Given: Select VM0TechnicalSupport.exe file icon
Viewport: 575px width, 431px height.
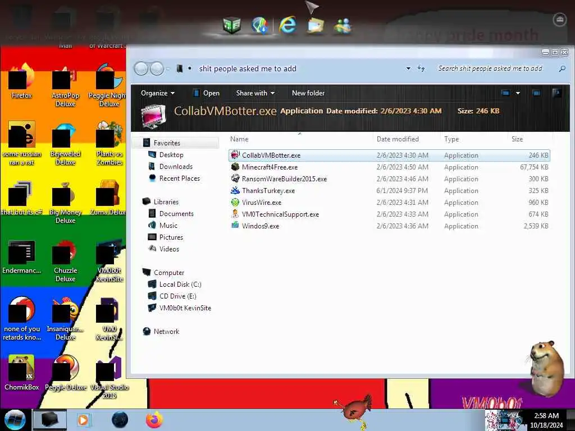Looking at the screenshot, I should 235,214.
